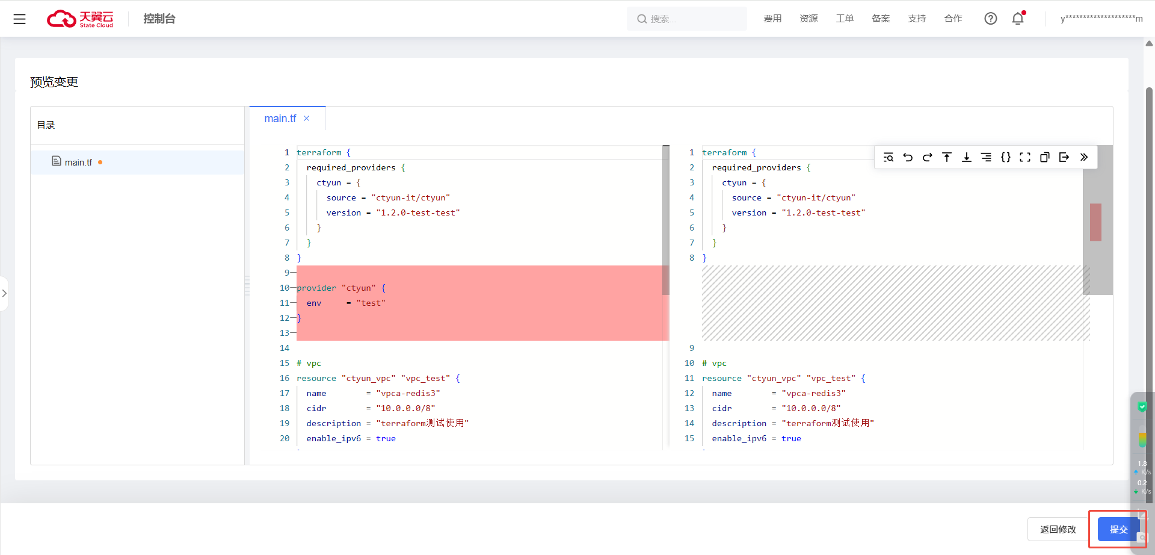Click the curly braces format icon
This screenshot has height=555, width=1155.
[1005, 158]
